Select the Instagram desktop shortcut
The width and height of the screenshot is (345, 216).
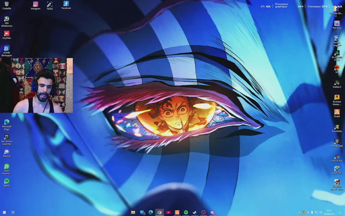[x=35, y=6]
